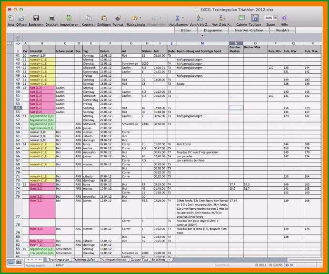Toggle the NF num lock indicator

tap(289, 265)
